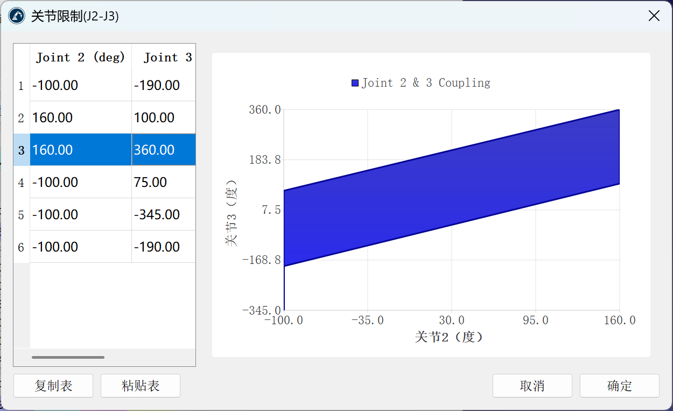This screenshot has width=673, height=411.
Task: Click 取消 to cancel the dialog
Action: pyautogui.click(x=532, y=386)
